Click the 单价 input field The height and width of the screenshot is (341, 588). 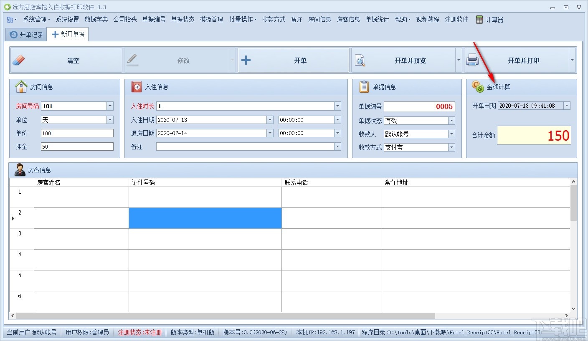tap(77, 133)
